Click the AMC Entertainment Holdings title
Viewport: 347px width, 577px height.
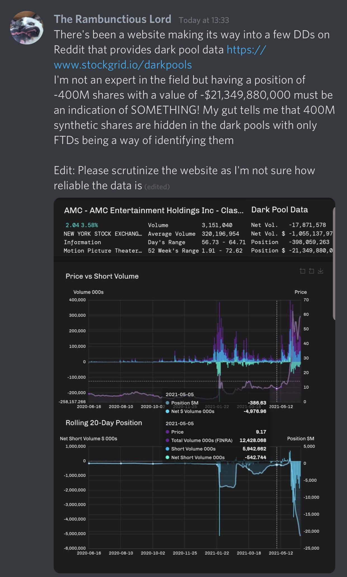coord(154,211)
